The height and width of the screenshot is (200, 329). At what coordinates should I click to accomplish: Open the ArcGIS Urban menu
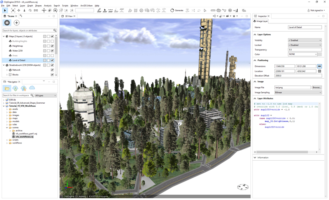87,6
